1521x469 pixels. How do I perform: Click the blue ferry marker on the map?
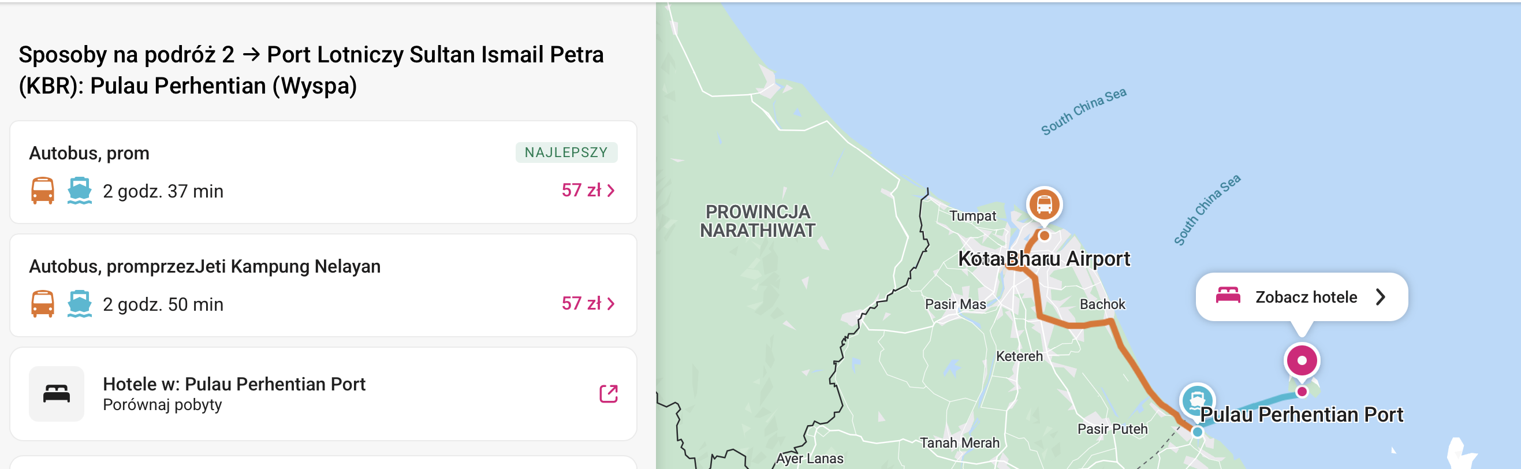pyautogui.click(x=1197, y=400)
